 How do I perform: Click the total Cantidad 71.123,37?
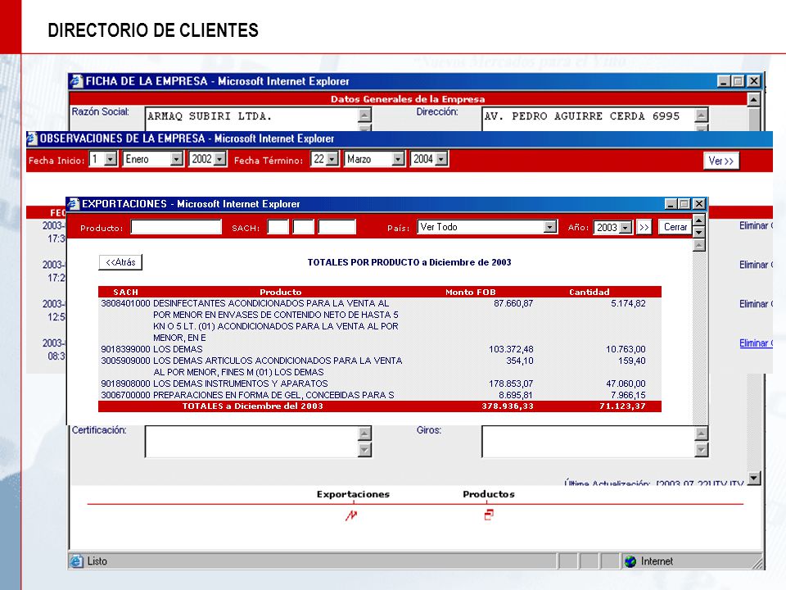tap(622, 406)
